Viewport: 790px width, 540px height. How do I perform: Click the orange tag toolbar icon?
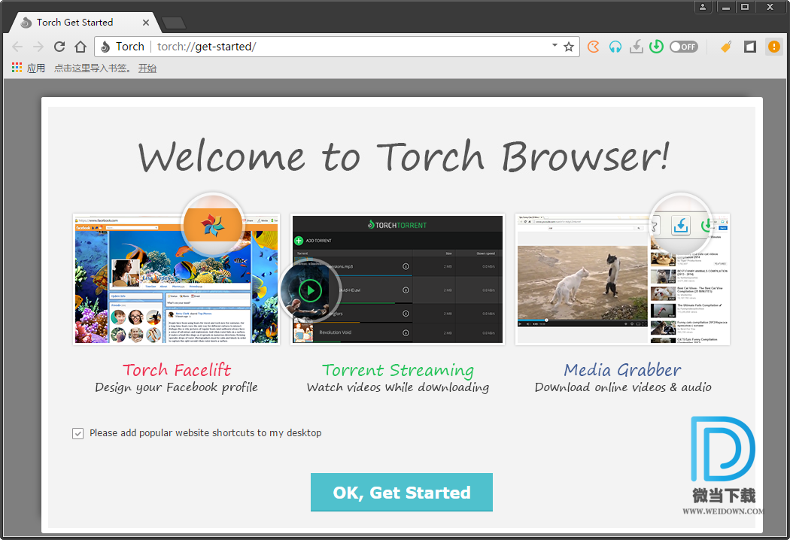click(x=726, y=47)
